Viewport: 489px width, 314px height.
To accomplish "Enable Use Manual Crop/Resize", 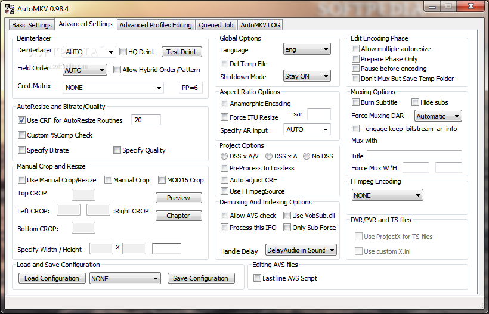I will click(x=21, y=180).
